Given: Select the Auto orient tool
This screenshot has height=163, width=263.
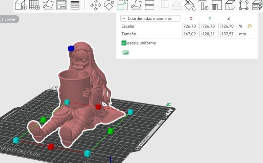Looking at the screenshot, I should coord(48,5).
